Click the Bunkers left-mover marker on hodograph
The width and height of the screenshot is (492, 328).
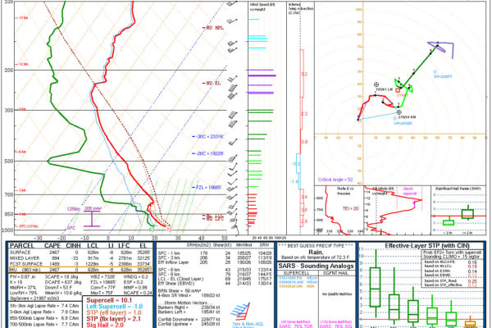[376, 84]
